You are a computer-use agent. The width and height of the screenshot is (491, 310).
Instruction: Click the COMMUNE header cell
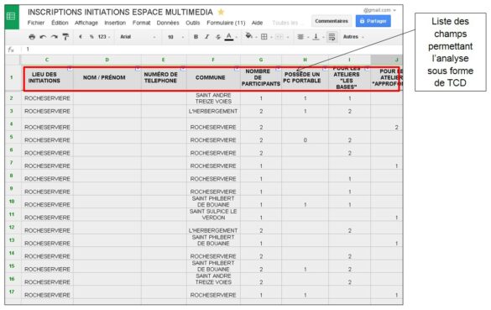click(x=213, y=78)
